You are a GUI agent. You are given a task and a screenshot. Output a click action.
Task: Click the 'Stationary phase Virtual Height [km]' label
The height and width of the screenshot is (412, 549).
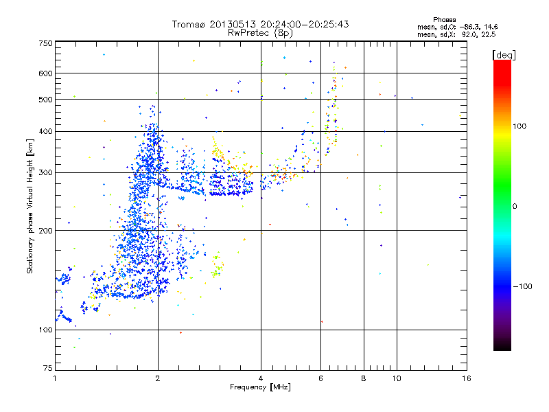coord(30,207)
